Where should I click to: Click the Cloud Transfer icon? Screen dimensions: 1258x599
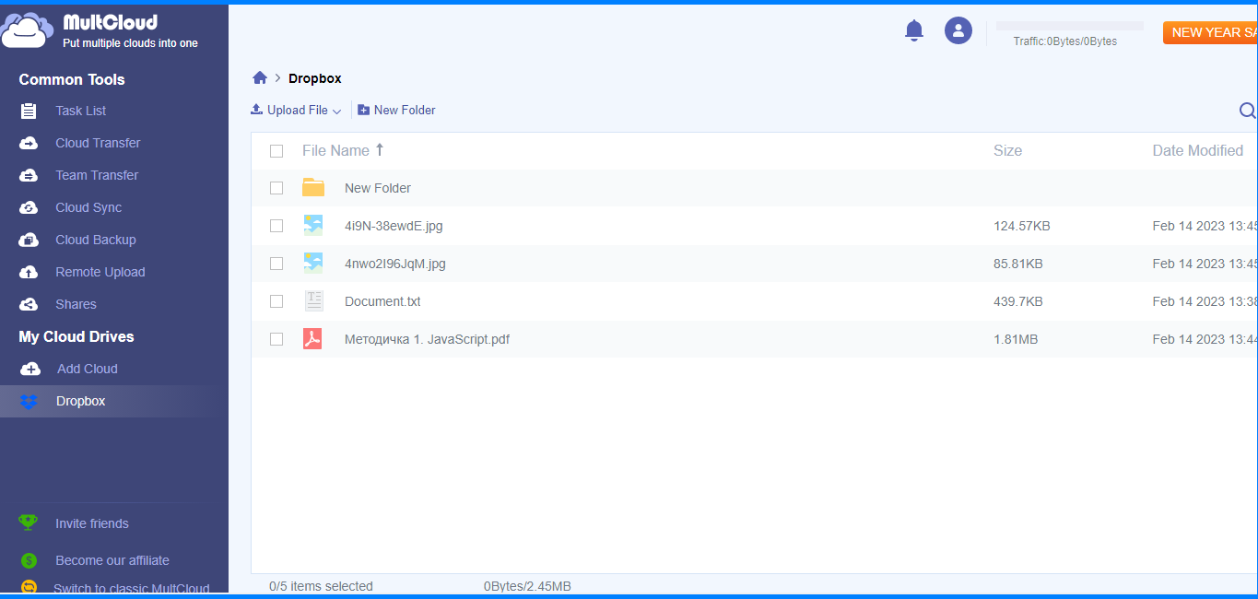(29, 143)
